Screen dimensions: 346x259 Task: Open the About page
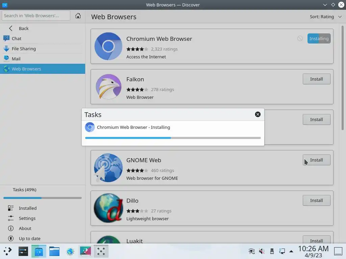(x=43, y=228)
